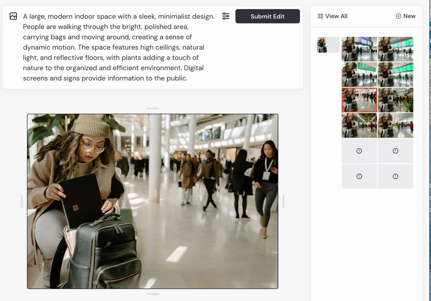Open the settings sliders icon

coord(226,16)
